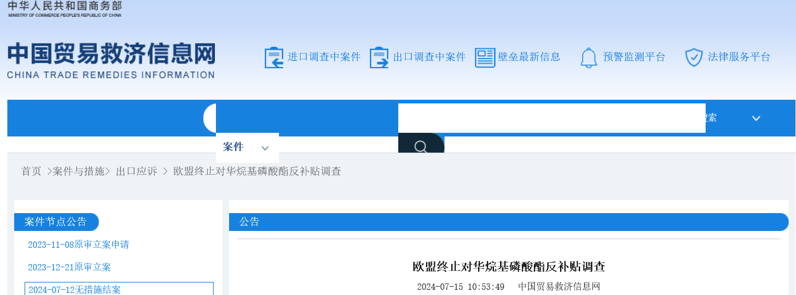The image size is (796, 295).
Task: Click the 中华人民共和国商务部 header logo
Action: [x=65, y=9]
